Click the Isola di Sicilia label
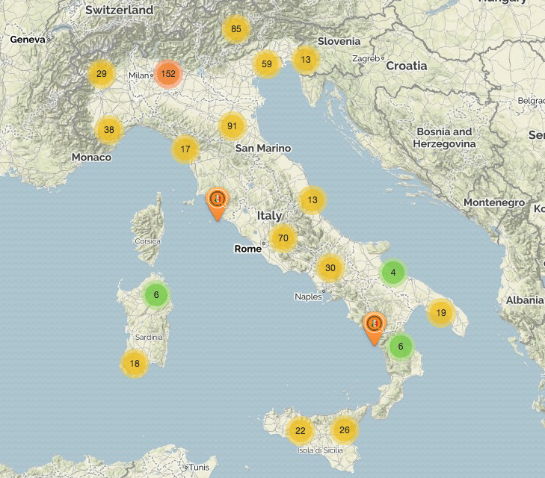Screen dimensions: 545x478 tap(320, 450)
